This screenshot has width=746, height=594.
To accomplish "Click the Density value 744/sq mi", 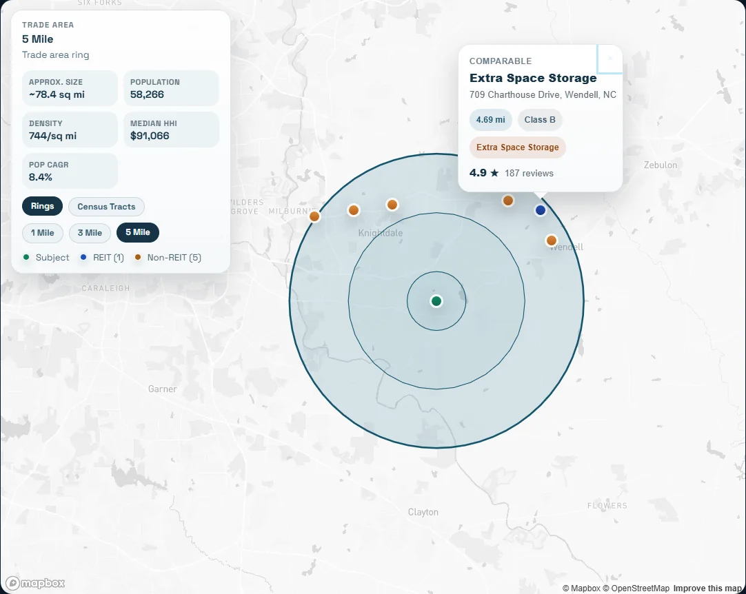I will (52, 136).
